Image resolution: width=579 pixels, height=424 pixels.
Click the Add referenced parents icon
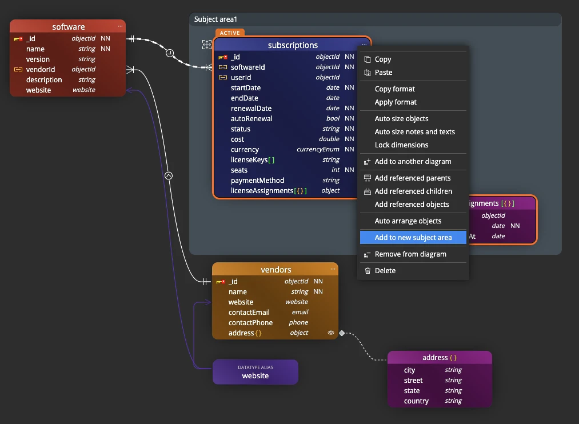pos(367,178)
